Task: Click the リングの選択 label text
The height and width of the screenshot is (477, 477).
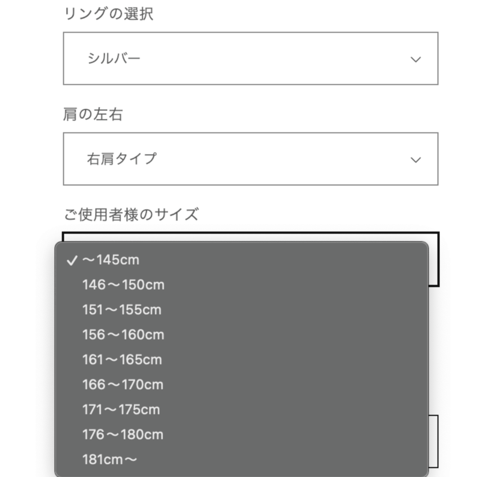Action: 108,14
